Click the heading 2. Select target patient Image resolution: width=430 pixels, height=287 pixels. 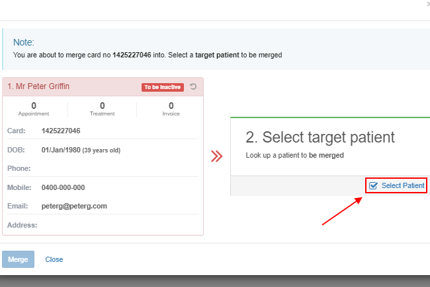pyautogui.click(x=320, y=137)
